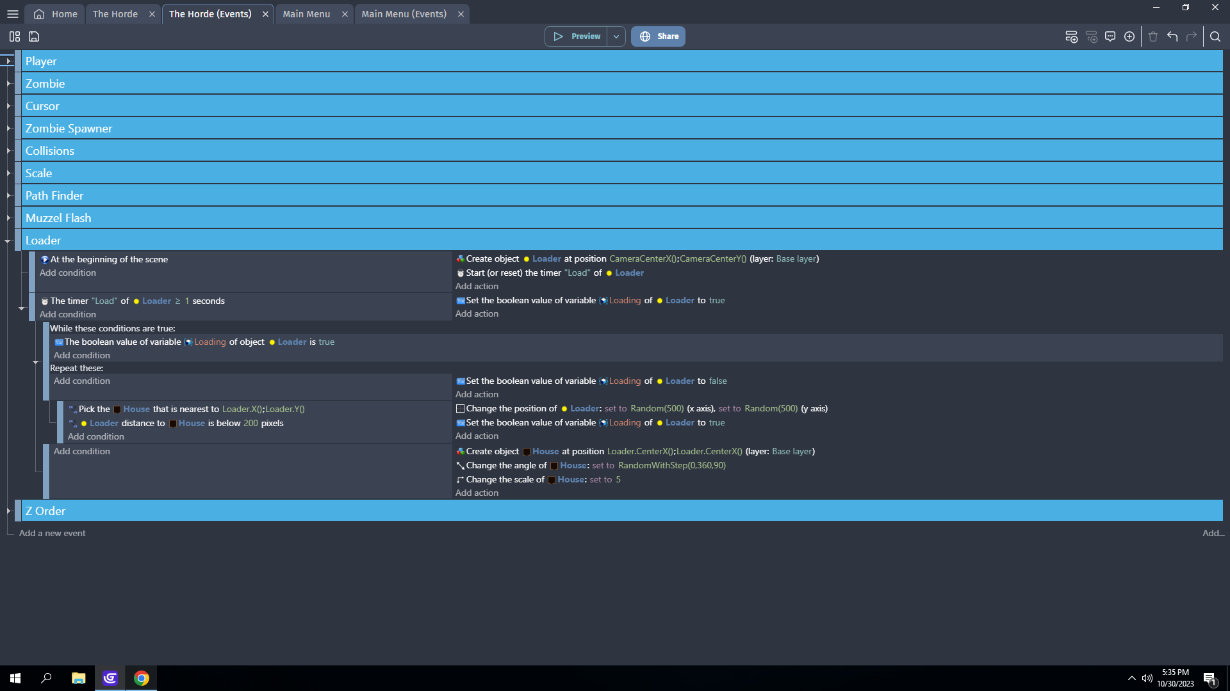1230x691 pixels.
Task: Open the Project Manager panel
Action: (14, 36)
